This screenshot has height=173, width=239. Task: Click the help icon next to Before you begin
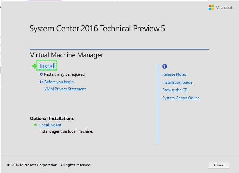pos(41,82)
